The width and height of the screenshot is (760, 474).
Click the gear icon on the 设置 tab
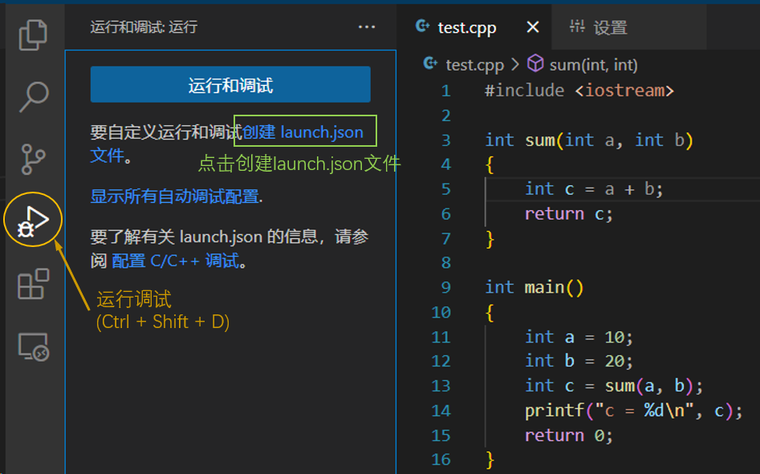click(x=577, y=26)
